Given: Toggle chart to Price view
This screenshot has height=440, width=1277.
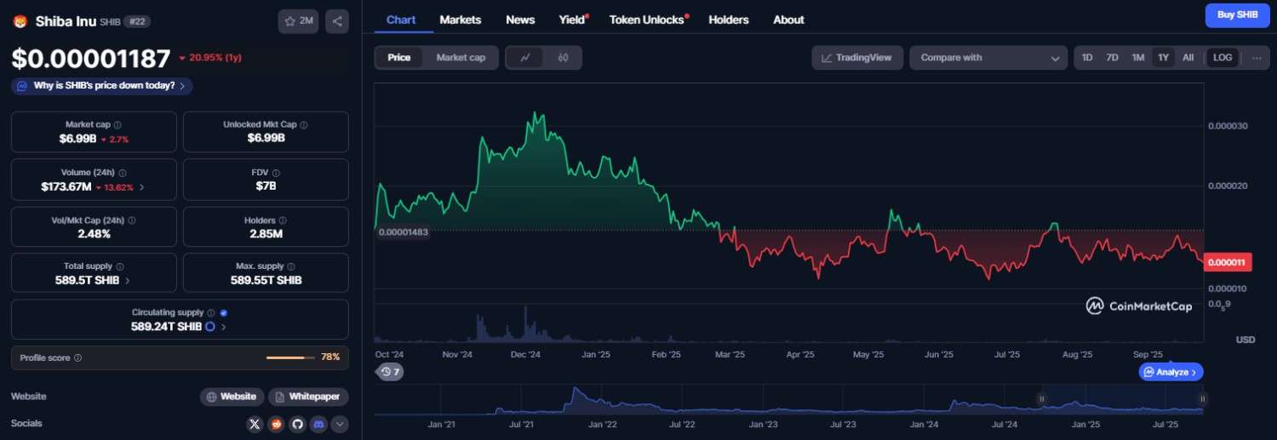Looking at the screenshot, I should [x=399, y=57].
